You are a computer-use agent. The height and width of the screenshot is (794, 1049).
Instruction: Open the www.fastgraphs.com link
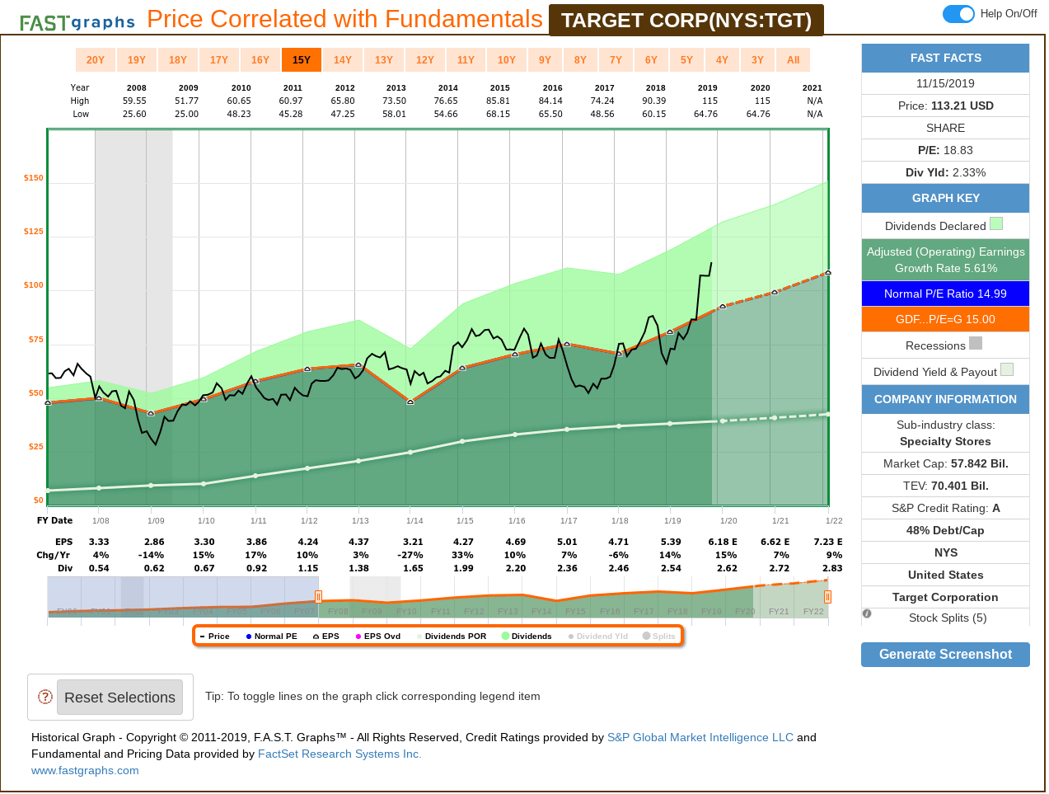85,770
